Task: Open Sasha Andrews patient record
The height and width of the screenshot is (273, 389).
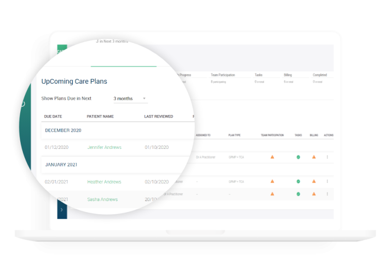Action: (102, 200)
